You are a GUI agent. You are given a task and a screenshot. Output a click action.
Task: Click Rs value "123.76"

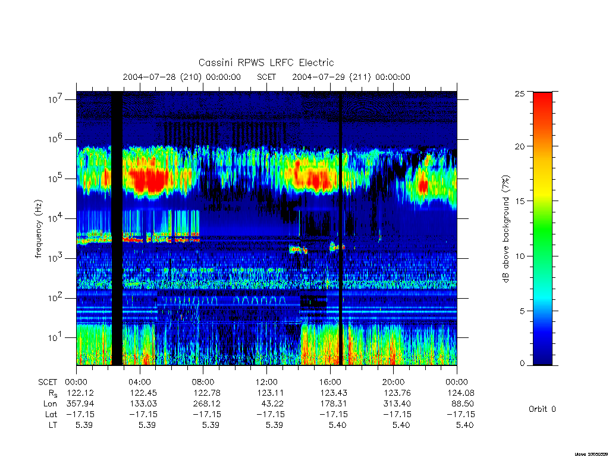point(397,393)
